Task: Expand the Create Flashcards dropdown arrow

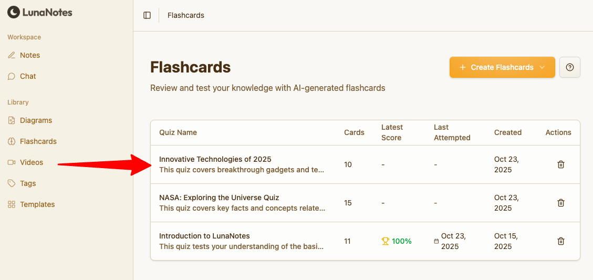Action: pyautogui.click(x=543, y=67)
